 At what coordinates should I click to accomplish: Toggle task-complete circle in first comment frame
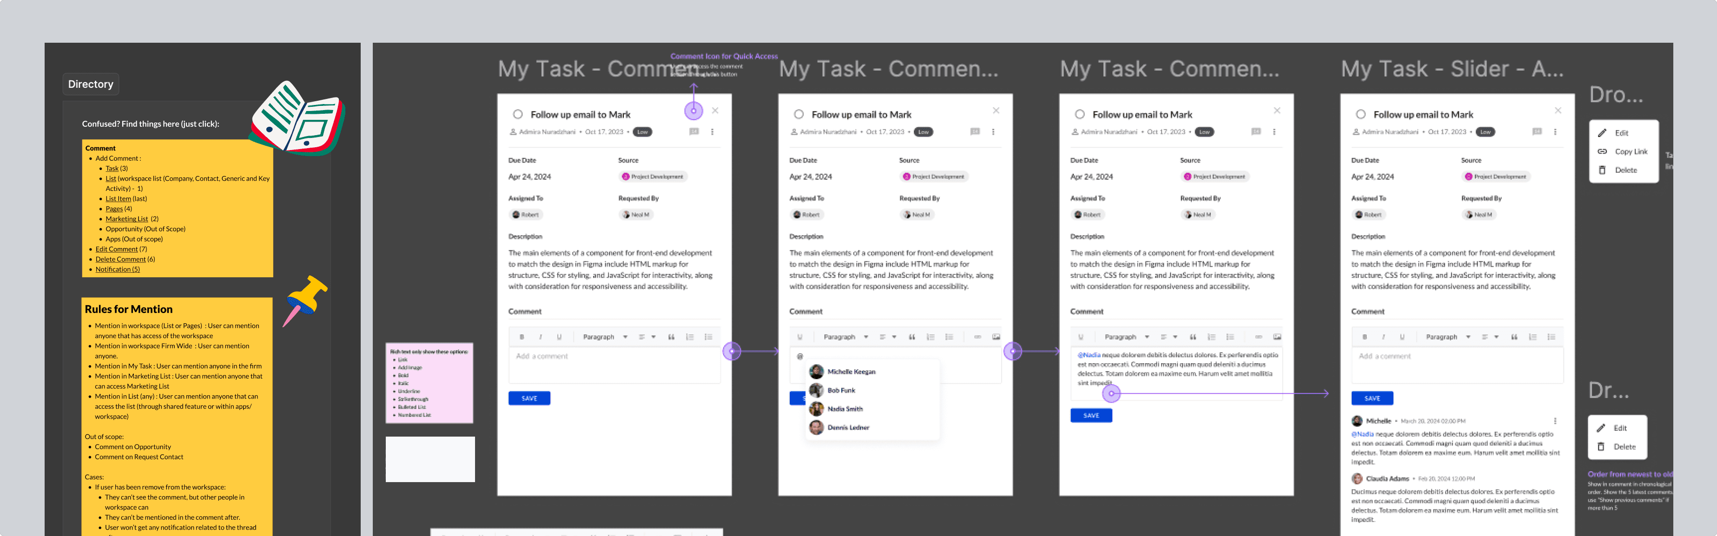click(518, 115)
